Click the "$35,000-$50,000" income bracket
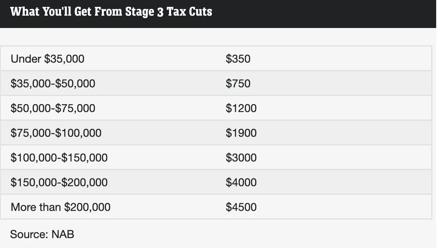The width and height of the screenshot is (437, 248). [x=53, y=84]
